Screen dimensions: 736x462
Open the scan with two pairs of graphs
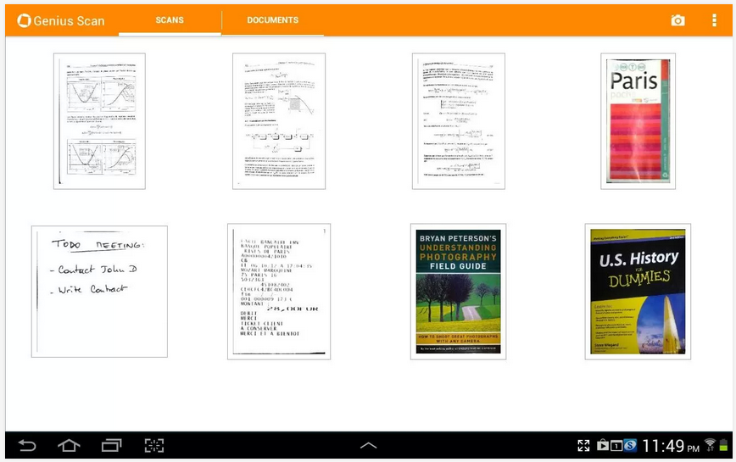point(99,121)
